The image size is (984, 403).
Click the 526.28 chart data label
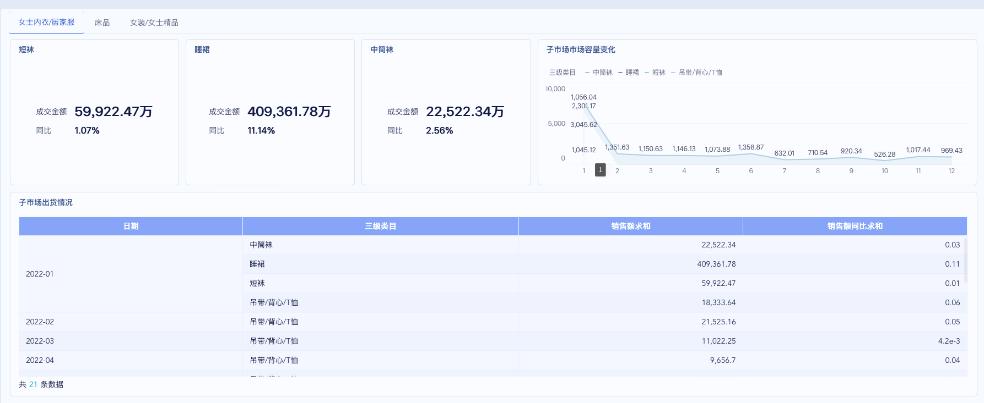coord(885,154)
